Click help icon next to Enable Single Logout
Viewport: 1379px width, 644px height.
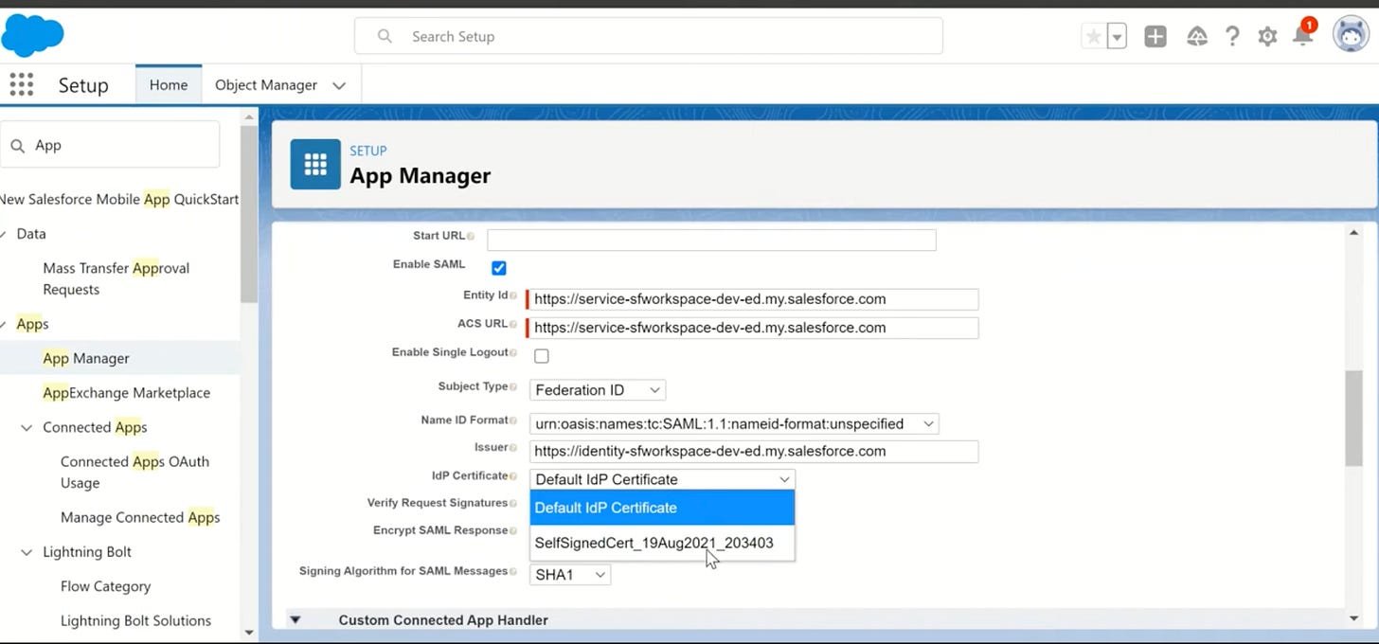click(513, 352)
